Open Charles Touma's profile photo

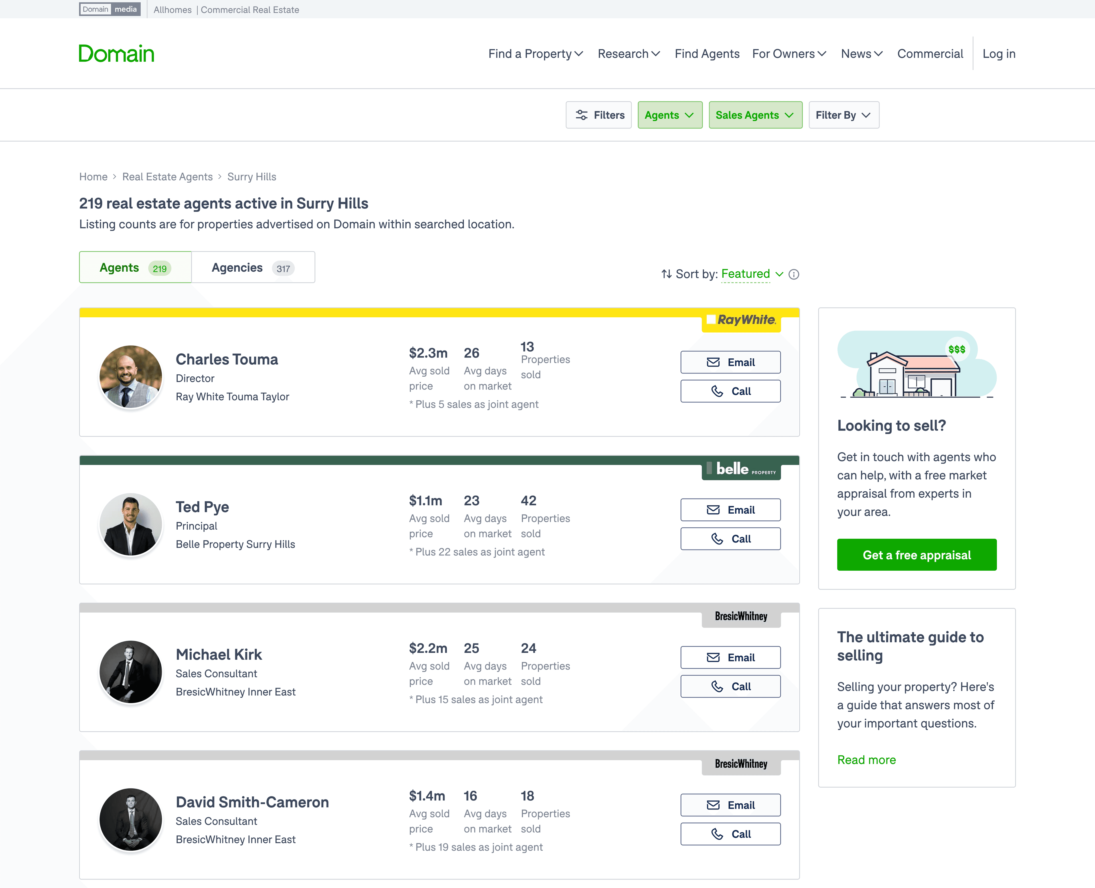coord(130,376)
